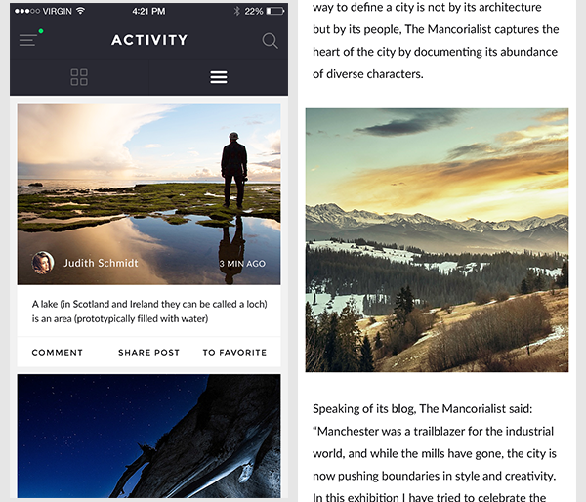Image resolution: width=586 pixels, height=502 pixels.
Task: Switch to grid view layout
Action: click(x=79, y=77)
